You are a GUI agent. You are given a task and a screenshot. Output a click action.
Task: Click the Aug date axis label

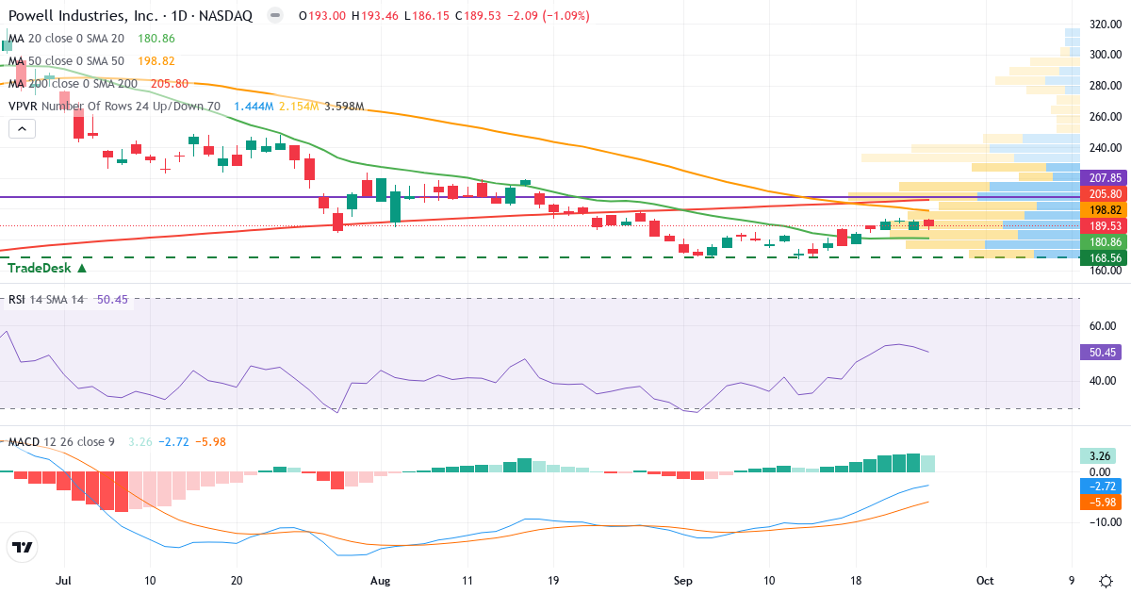[381, 581]
